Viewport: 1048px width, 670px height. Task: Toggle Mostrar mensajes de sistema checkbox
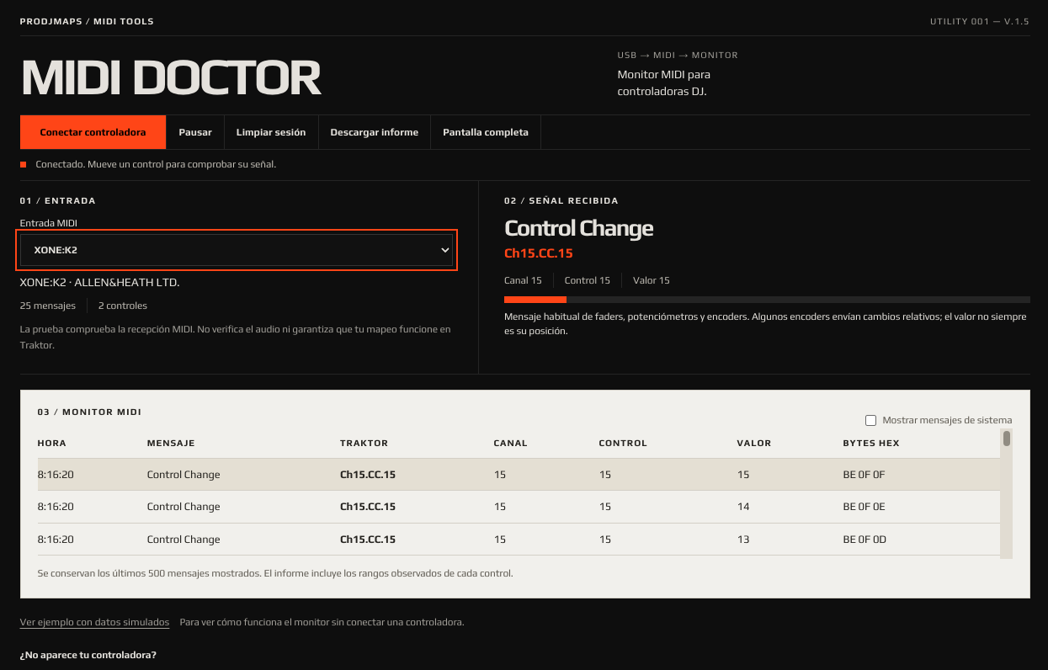pyautogui.click(x=871, y=420)
